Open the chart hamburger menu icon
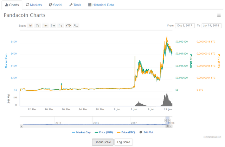The height and width of the screenshot is (147, 225). (219, 15)
